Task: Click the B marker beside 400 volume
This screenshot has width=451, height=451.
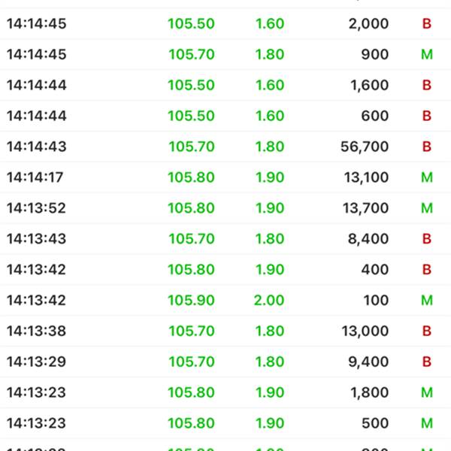Action: pyautogui.click(x=427, y=270)
